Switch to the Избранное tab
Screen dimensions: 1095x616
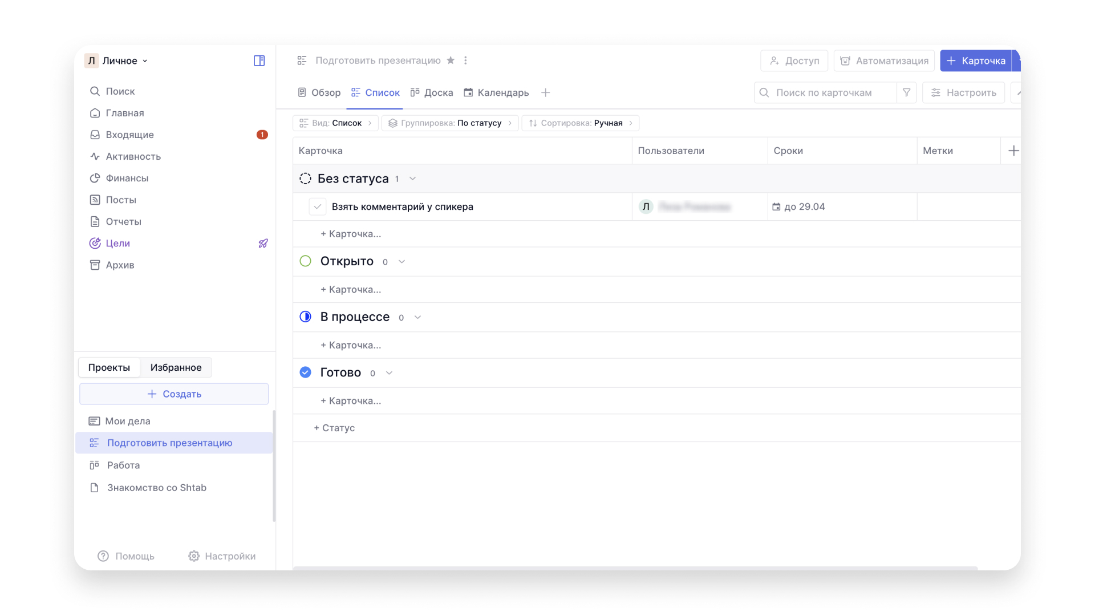[176, 367]
